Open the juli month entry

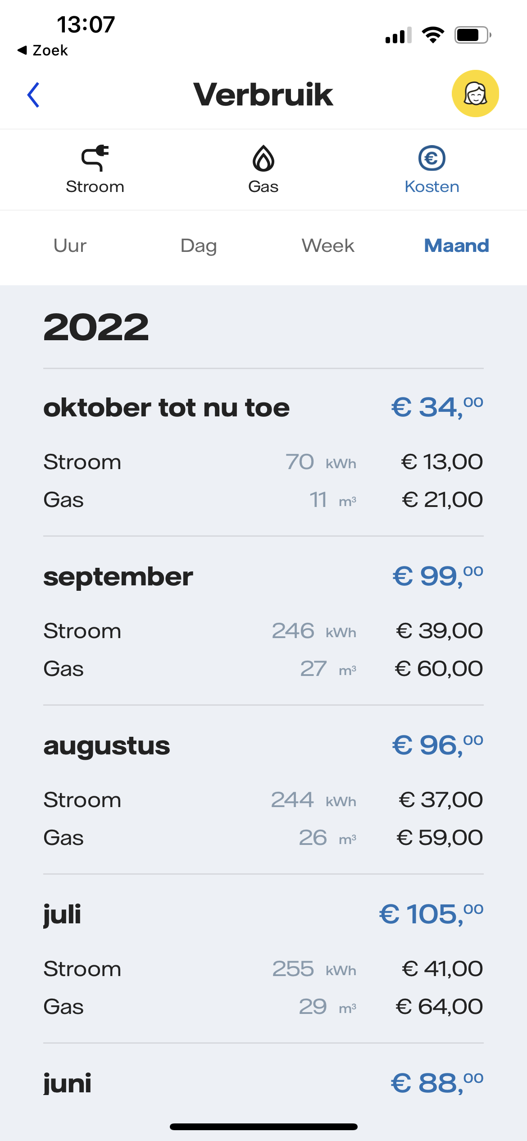point(62,915)
